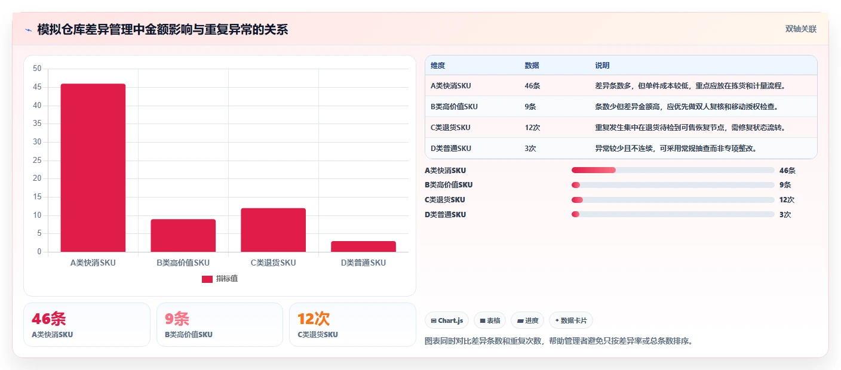Screen dimensions: 841x370
Task: Click the C类退货SKU progress bar
Action: coord(673,200)
